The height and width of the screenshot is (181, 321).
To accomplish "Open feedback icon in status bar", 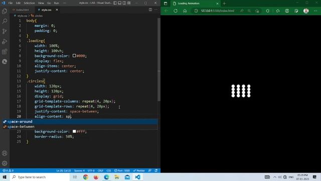I will click(150, 170).
